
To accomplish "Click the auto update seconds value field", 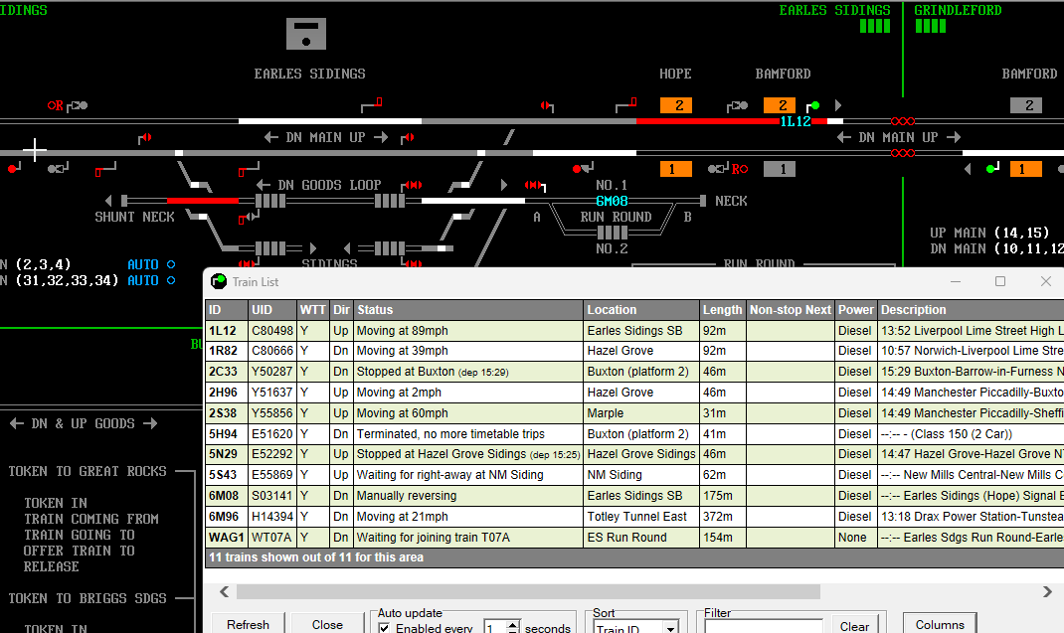I will [x=496, y=628].
